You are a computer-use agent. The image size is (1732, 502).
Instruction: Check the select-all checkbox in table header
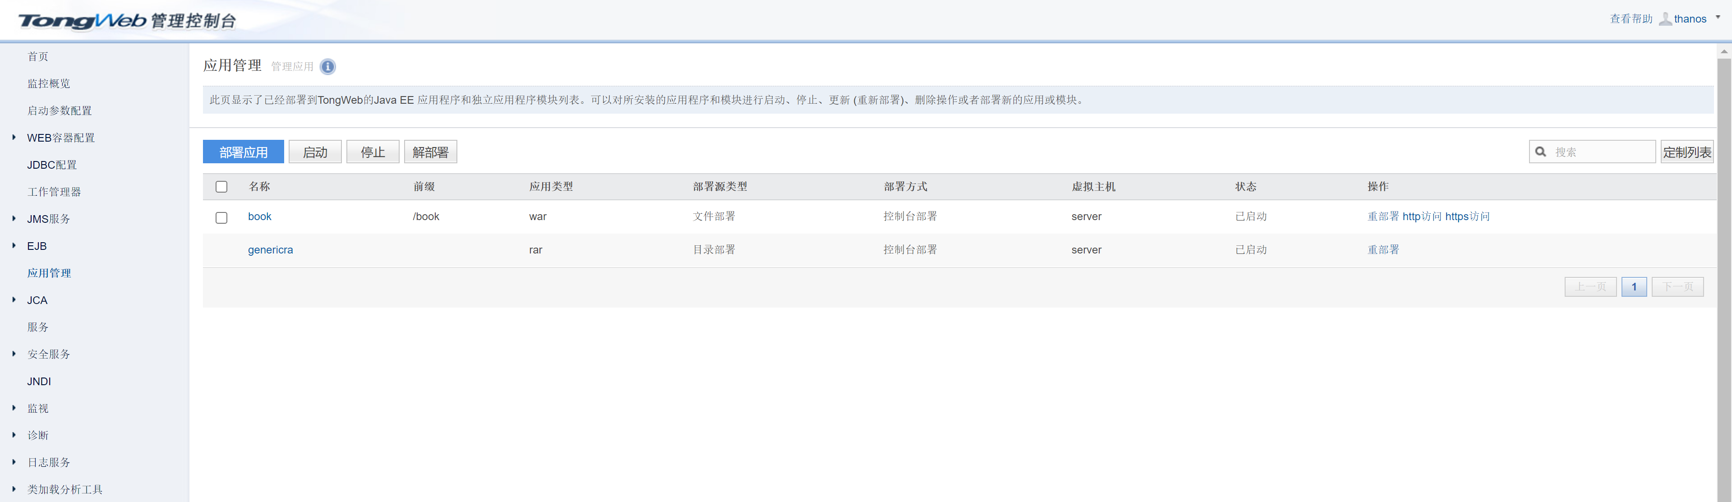(222, 187)
